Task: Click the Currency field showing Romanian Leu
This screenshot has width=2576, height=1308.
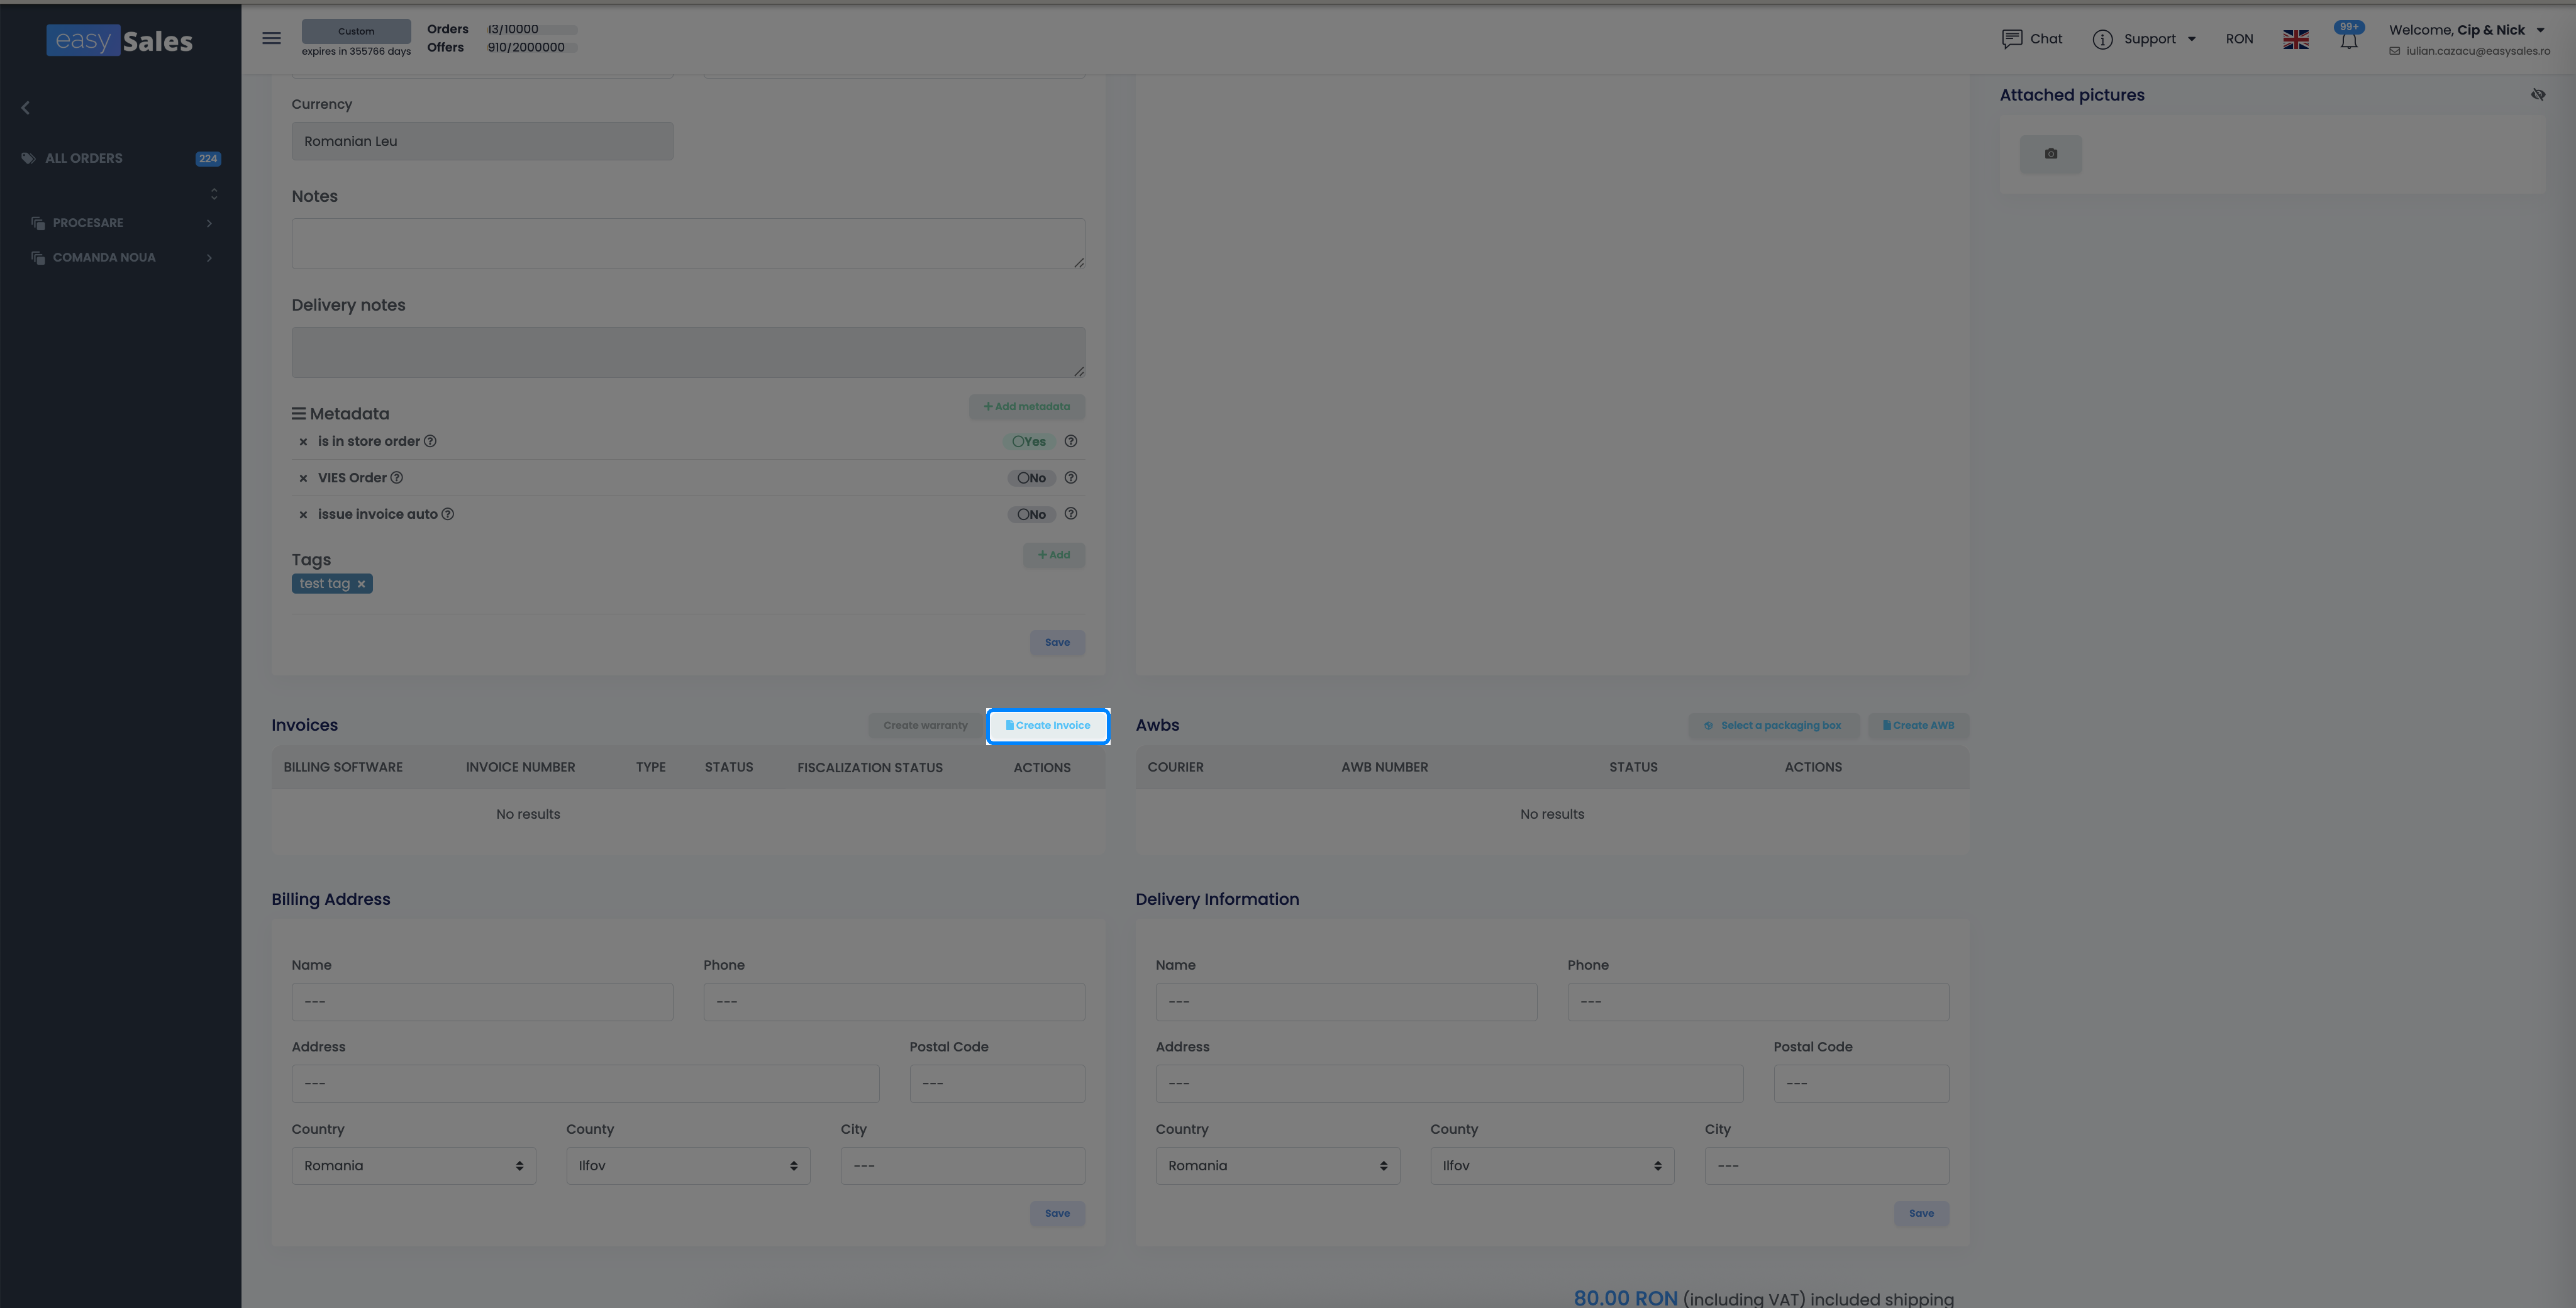Action: tap(482, 142)
